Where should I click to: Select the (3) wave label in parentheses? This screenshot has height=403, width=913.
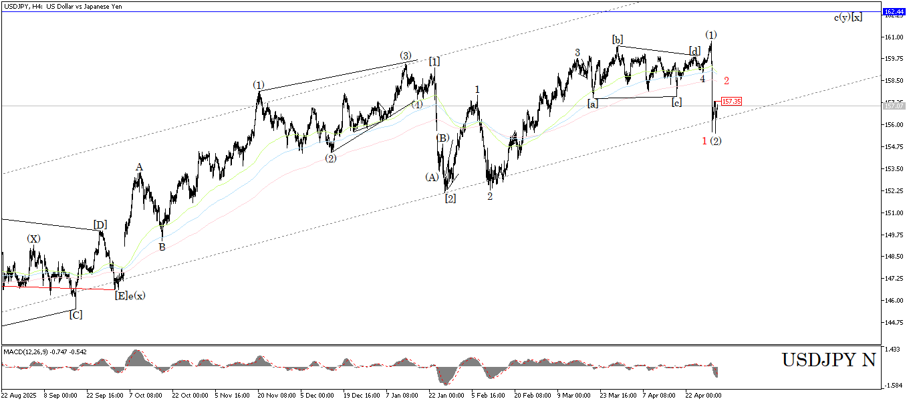pyautogui.click(x=405, y=55)
